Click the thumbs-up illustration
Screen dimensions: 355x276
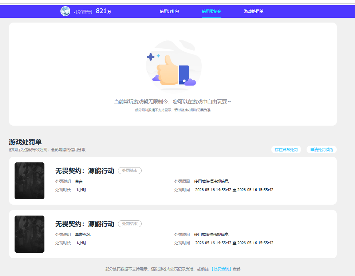[174, 66]
